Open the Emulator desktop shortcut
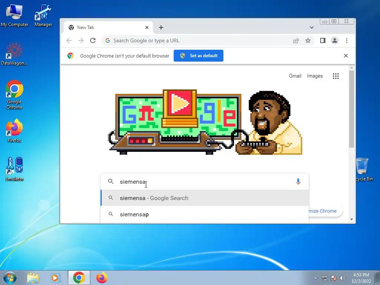 click(14, 169)
